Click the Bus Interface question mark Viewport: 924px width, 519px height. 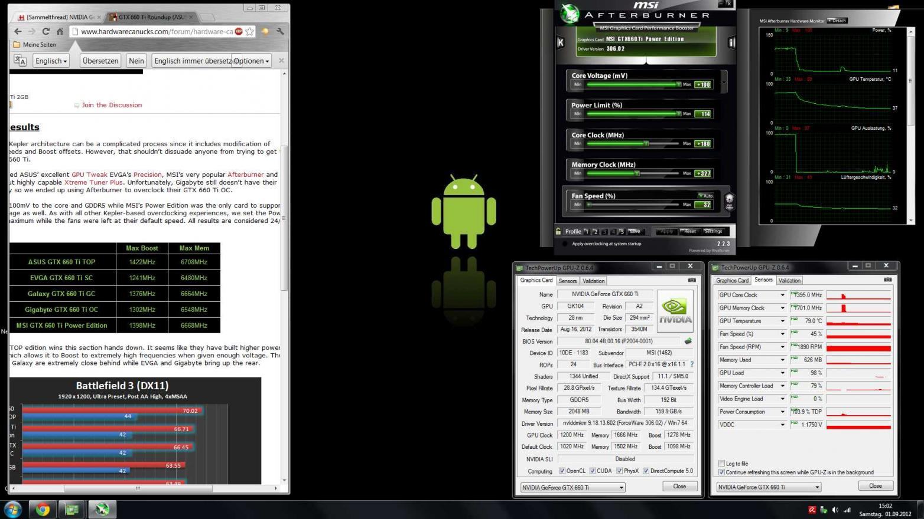tap(692, 364)
